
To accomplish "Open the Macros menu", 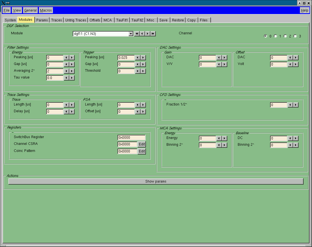I will pos(46,10).
